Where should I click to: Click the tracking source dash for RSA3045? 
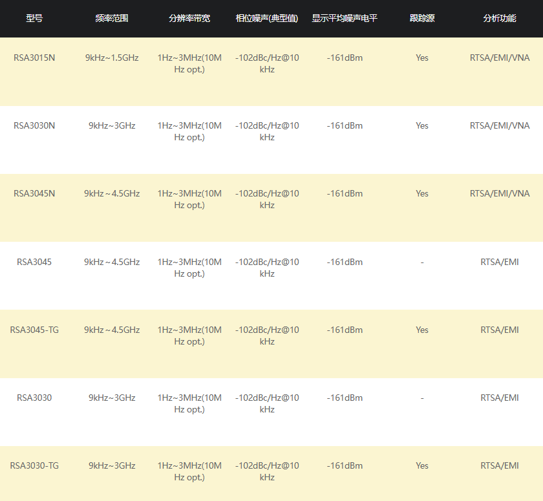click(x=422, y=262)
